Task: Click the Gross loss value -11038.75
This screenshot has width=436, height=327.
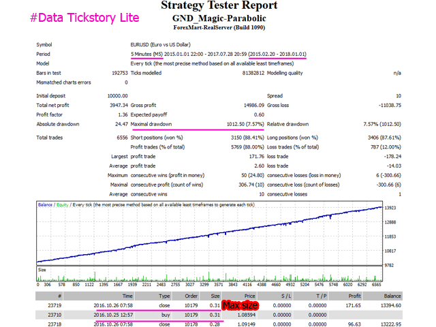Action: [390, 105]
